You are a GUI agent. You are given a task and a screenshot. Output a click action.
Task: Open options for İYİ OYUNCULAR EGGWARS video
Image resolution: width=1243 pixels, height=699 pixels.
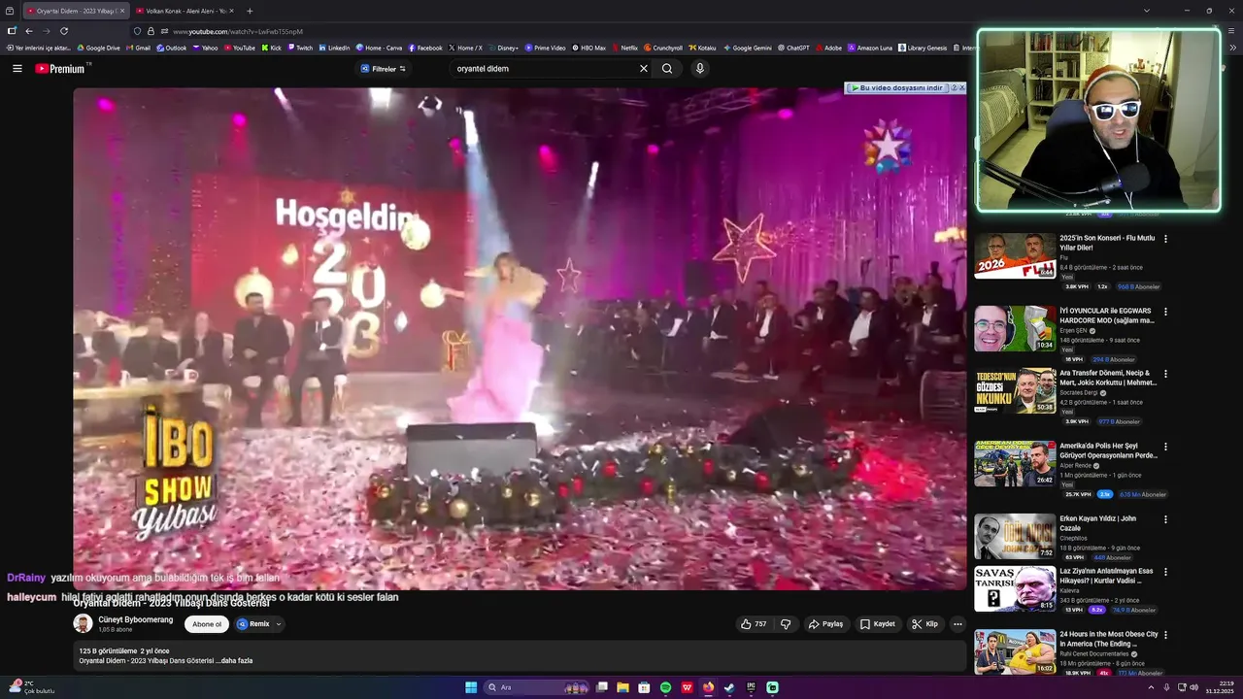[1165, 312]
